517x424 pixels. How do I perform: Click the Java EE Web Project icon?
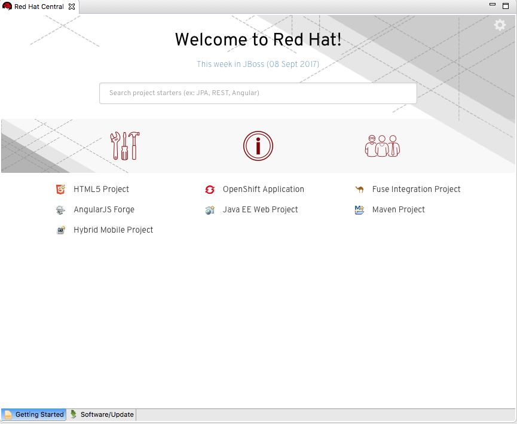(x=210, y=210)
